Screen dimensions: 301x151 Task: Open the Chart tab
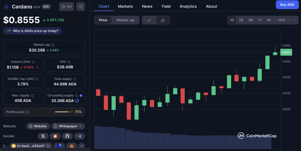(x=104, y=6)
